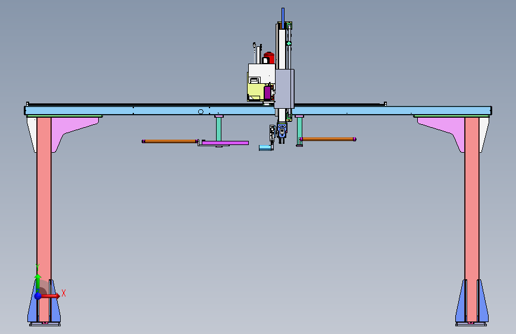The image size is (516, 334).
Task: Pick the white housing box on carriage
Action: pos(262,73)
